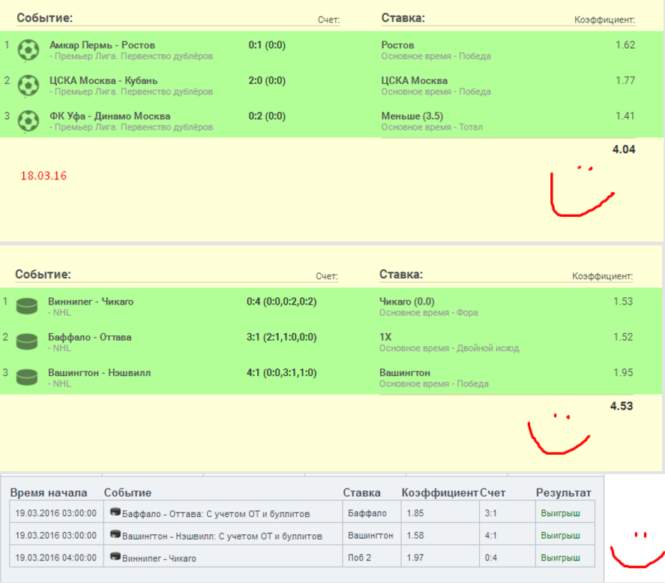Click the score '0:4 (0:0,0:2,0:2)'

[x=282, y=302]
